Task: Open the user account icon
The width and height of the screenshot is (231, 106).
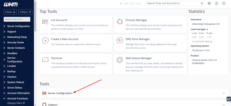Action: click(223, 3)
